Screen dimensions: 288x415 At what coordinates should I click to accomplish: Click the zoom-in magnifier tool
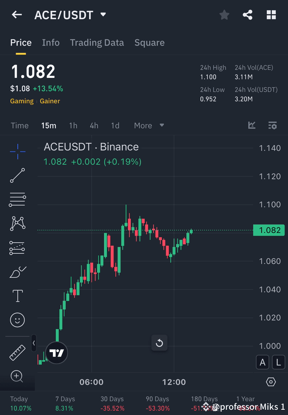[17, 377]
